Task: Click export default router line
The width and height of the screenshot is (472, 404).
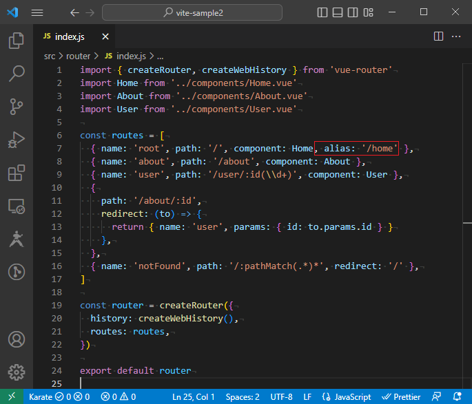Action: pos(136,371)
